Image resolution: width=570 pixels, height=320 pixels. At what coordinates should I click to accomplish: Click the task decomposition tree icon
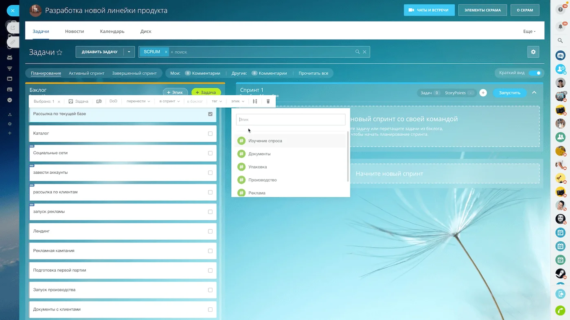[x=255, y=102]
